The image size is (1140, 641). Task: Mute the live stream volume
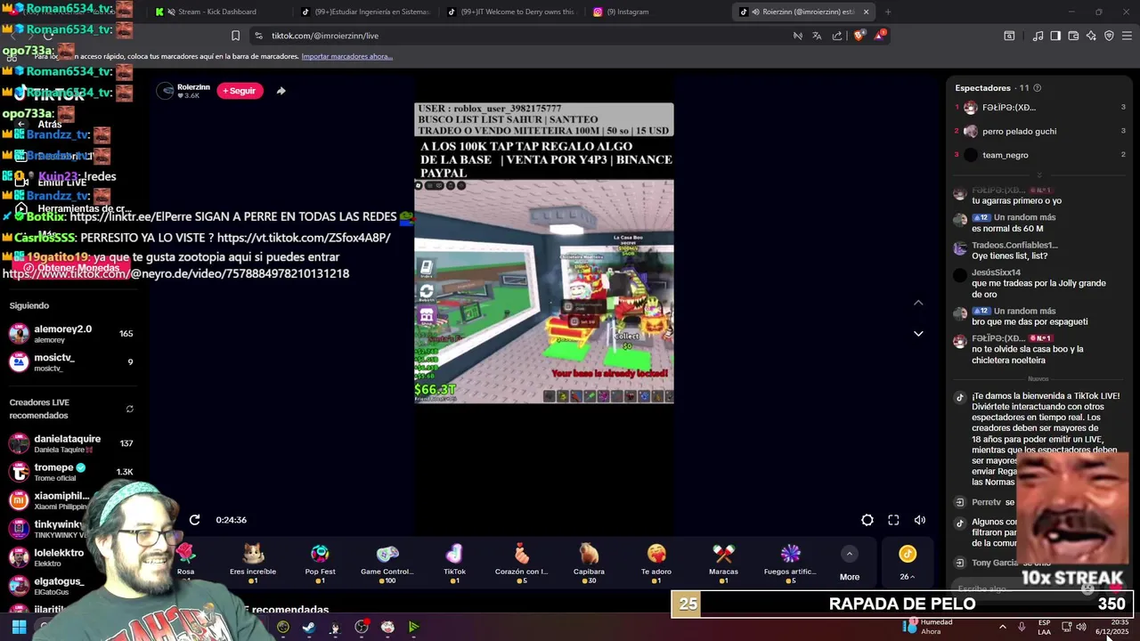[x=920, y=520]
